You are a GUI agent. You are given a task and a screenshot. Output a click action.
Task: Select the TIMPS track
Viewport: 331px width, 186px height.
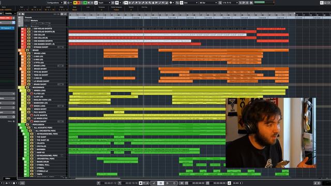39,174
